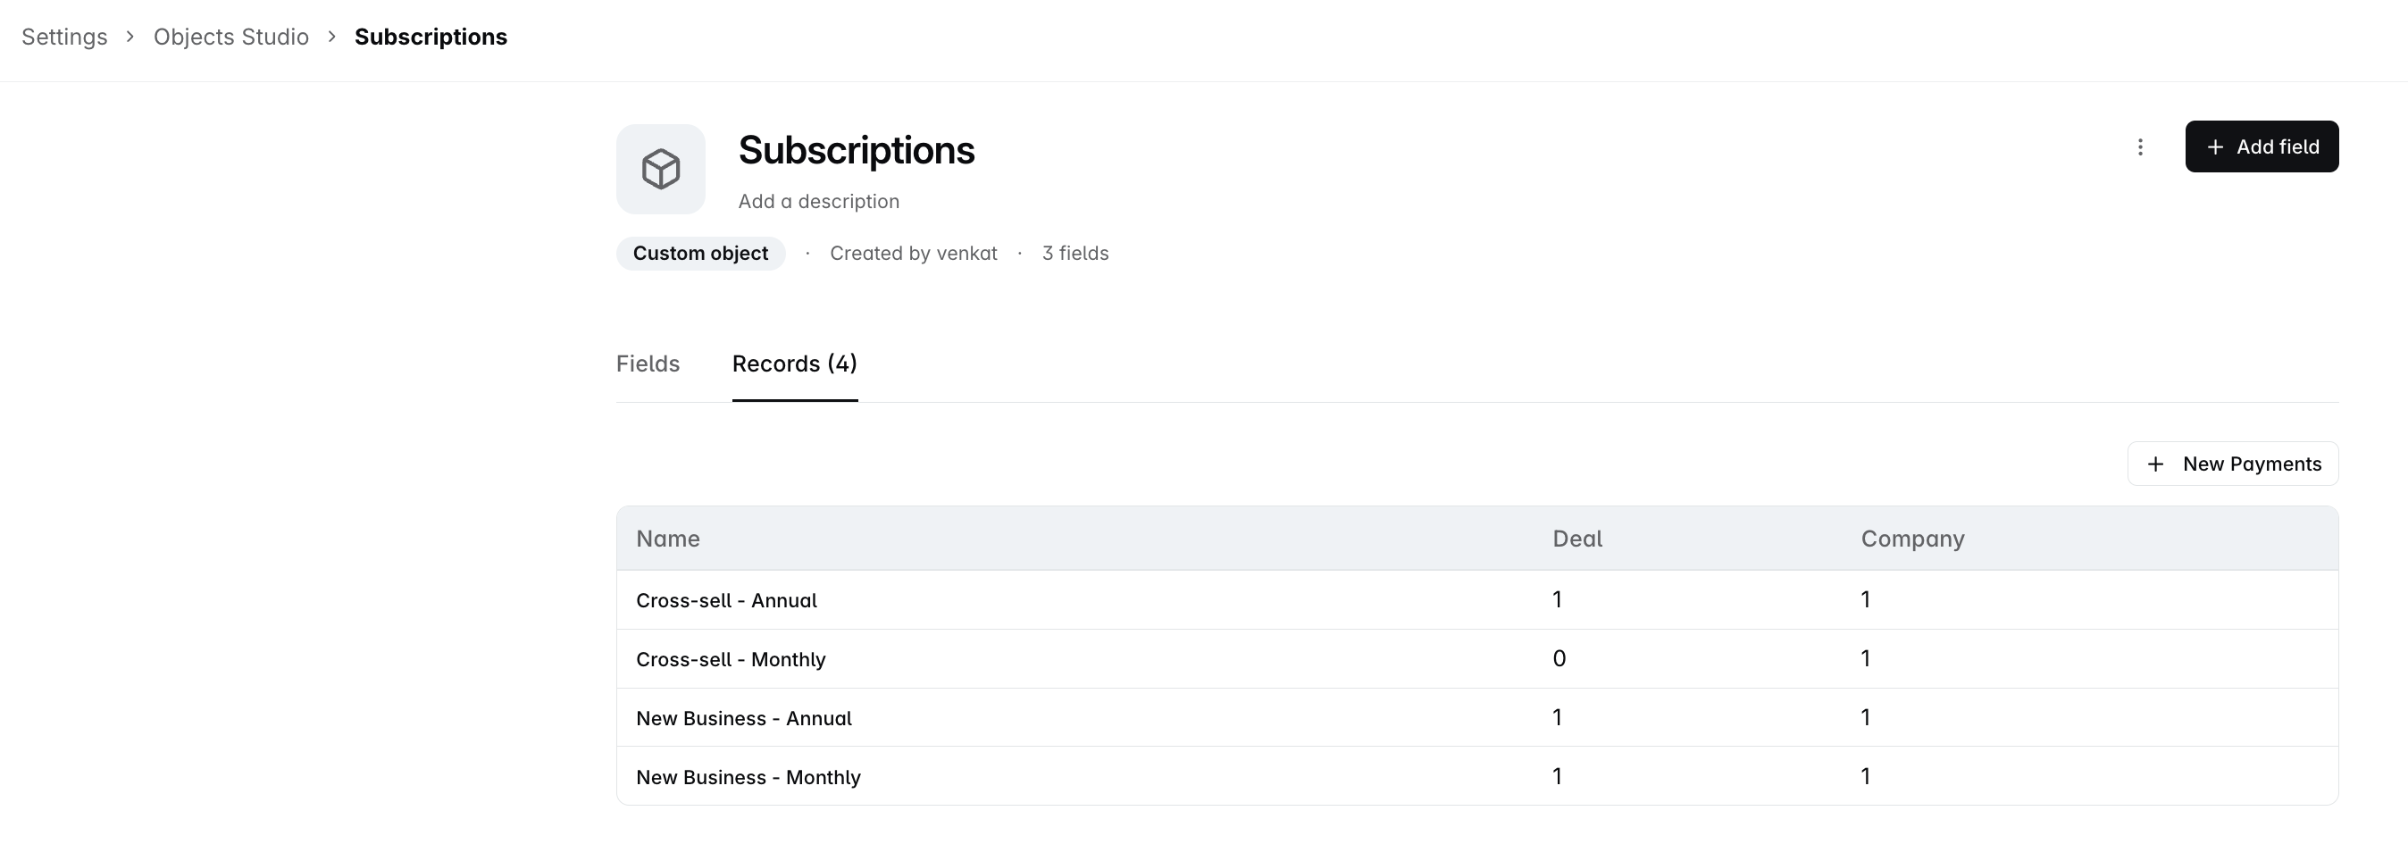
Task: Click Deal value for New Business - Monthly
Action: 1558,776
